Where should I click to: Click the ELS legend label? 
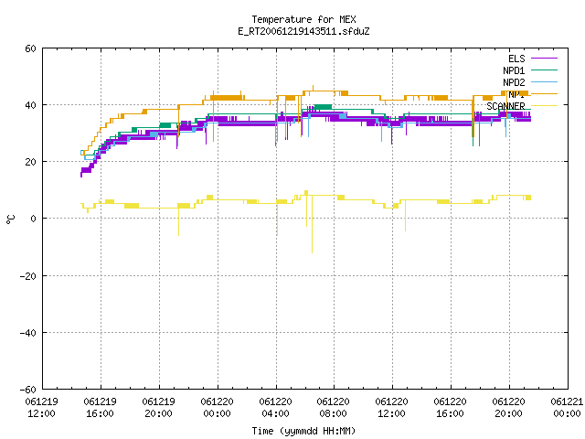point(516,59)
